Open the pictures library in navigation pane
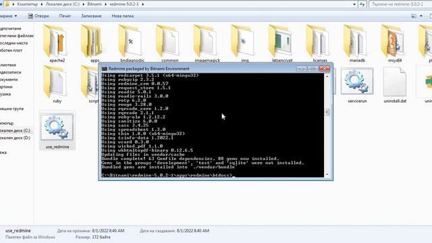The width and height of the screenshot is (432, 243). 6,87
